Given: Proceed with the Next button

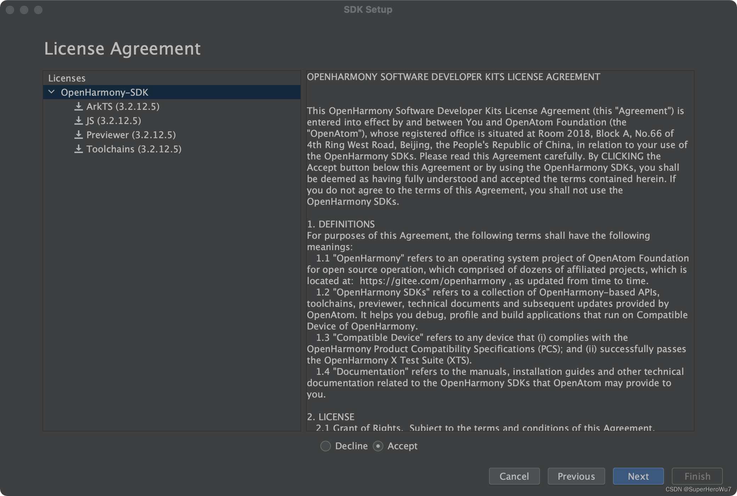Looking at the screenshot, I should (638, 476).
